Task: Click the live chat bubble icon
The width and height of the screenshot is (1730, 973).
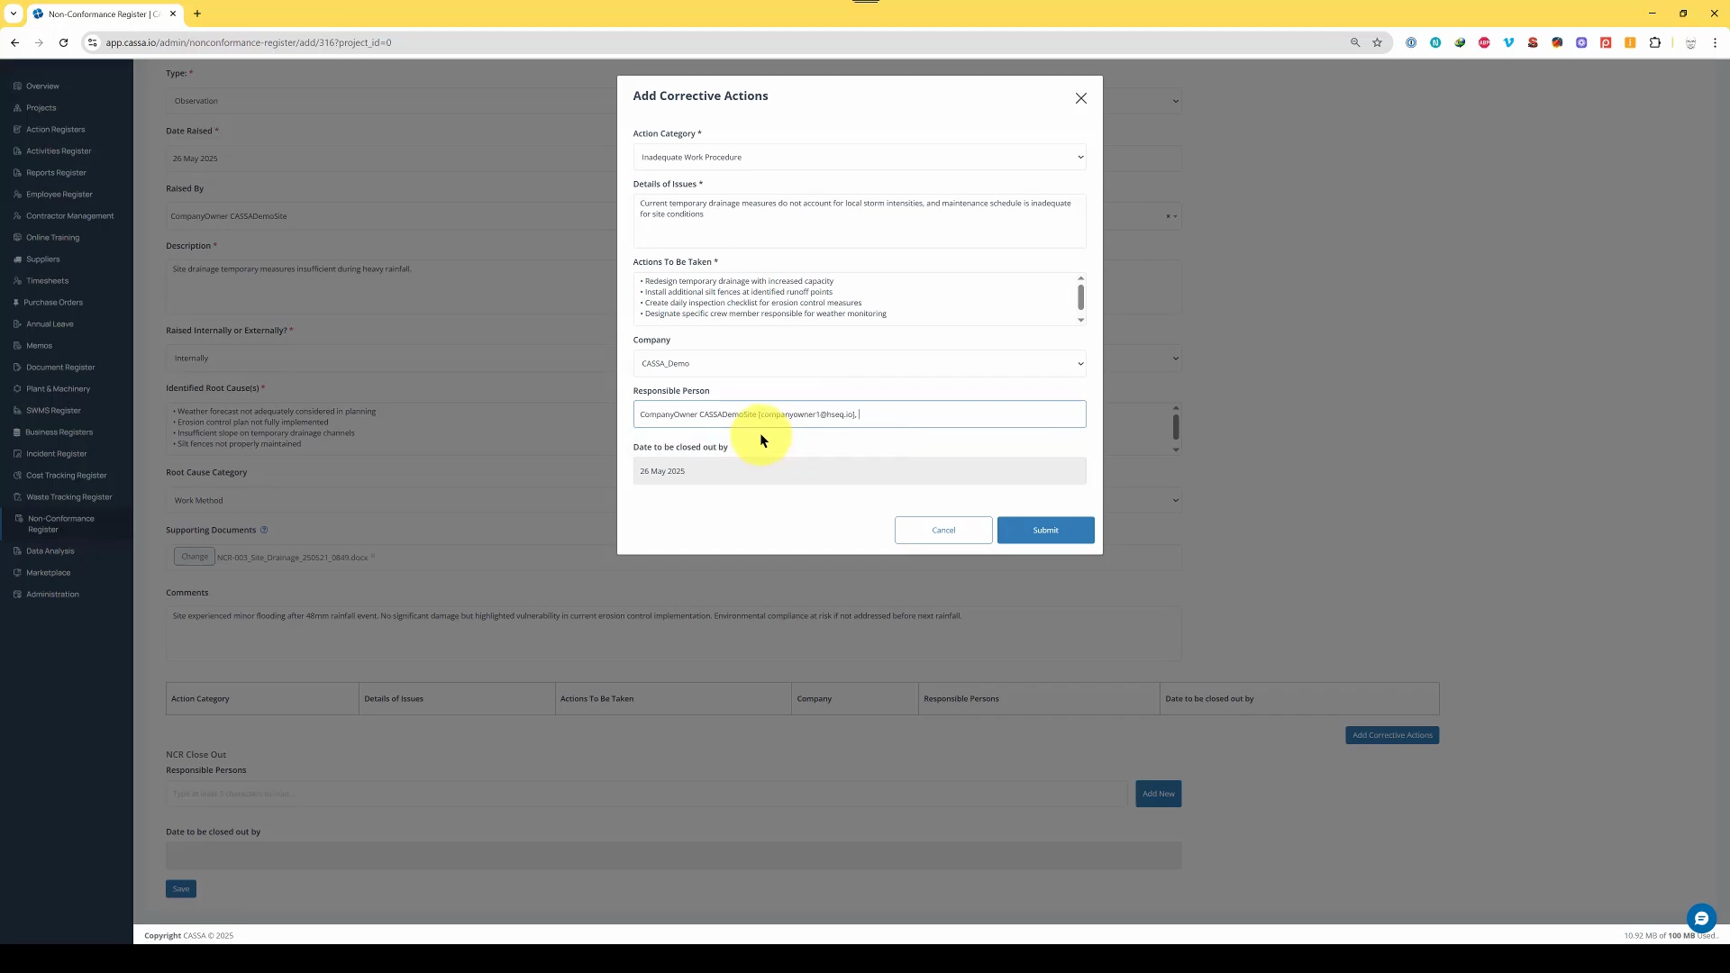Action: click(x=1700, y=918)
